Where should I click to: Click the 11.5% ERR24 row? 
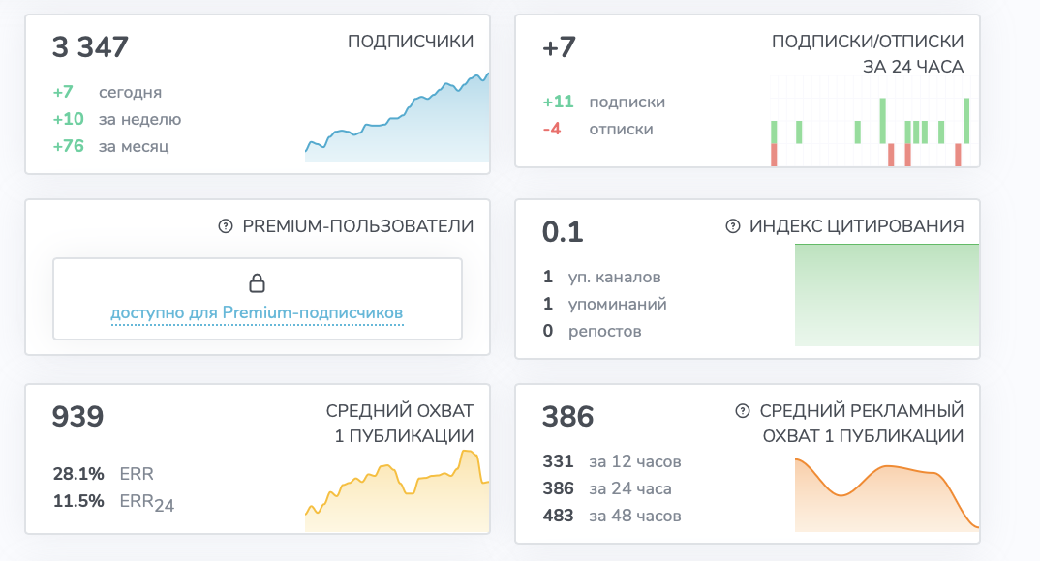tap(113, 502)
